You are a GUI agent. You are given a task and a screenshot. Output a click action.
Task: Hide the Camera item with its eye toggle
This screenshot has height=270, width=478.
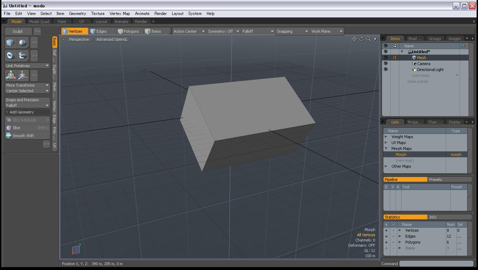385,64
